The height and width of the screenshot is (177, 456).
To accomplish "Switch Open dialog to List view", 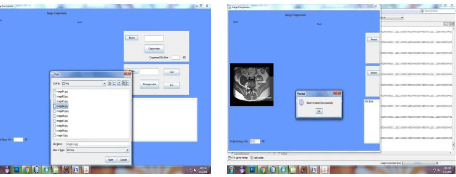I will pos(123,83).
